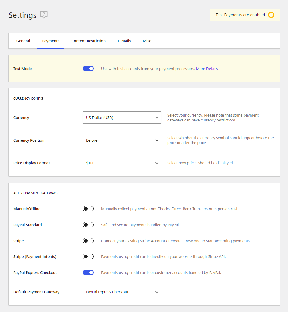Click the Test Payments are enabled notice

tap(245, 15)
